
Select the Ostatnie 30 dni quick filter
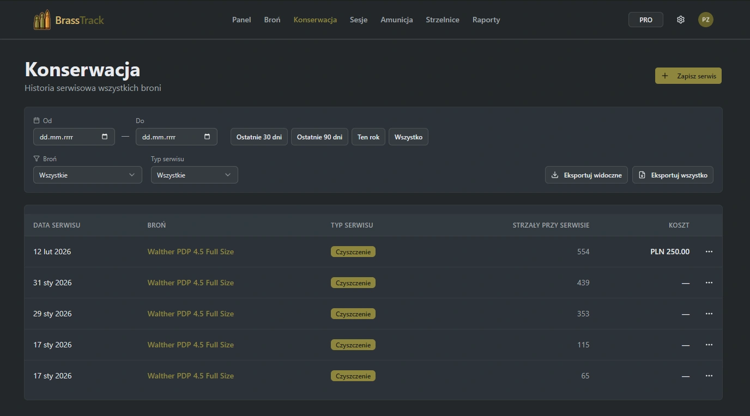pyautogui.click(x=259, y=137)
